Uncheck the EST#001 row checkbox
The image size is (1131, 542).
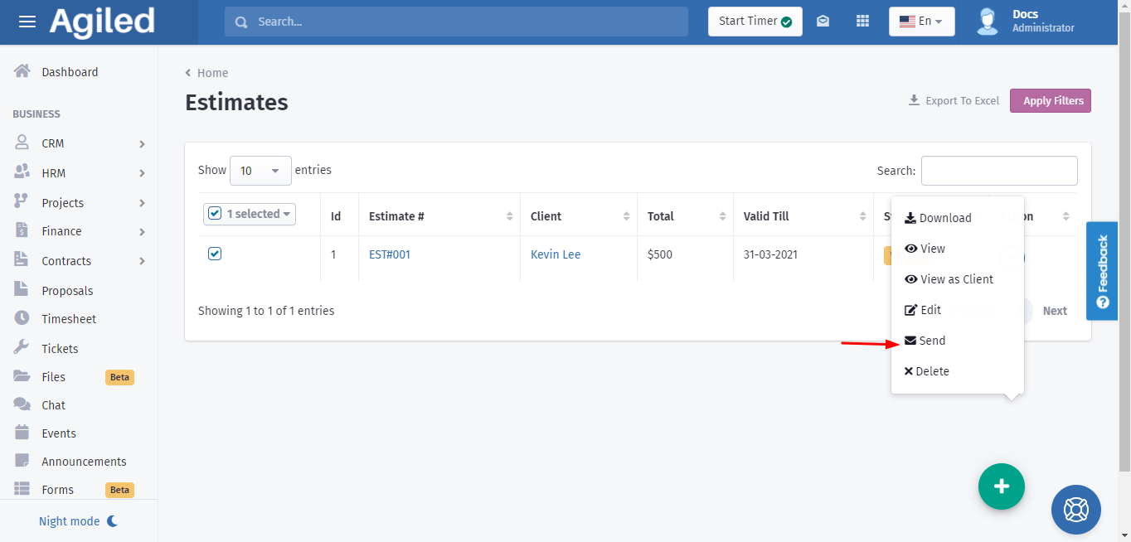click(x=215, y=254)
